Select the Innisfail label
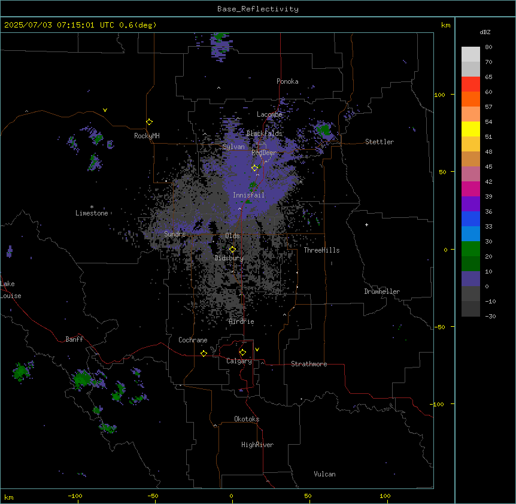 [x=248, y=195]
